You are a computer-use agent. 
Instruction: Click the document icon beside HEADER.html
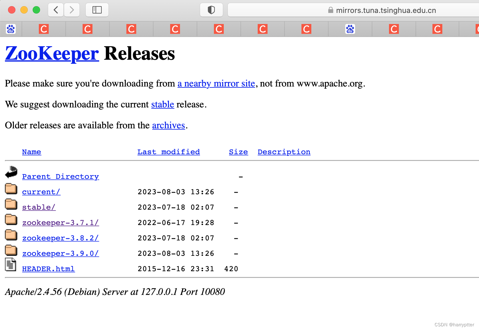(10, 265)
